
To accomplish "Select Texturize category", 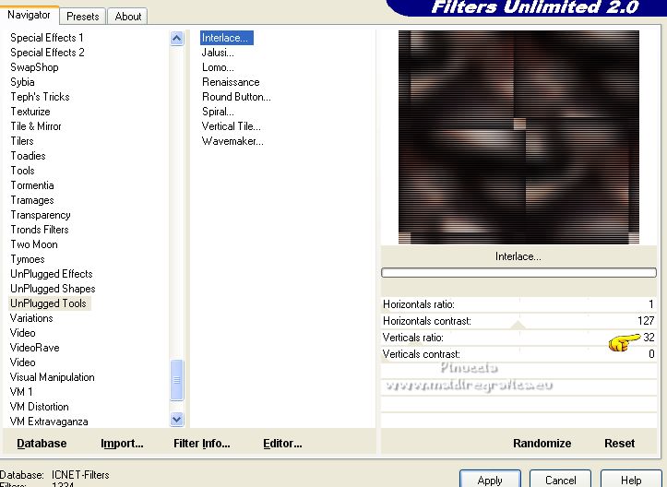I will 30,112.
